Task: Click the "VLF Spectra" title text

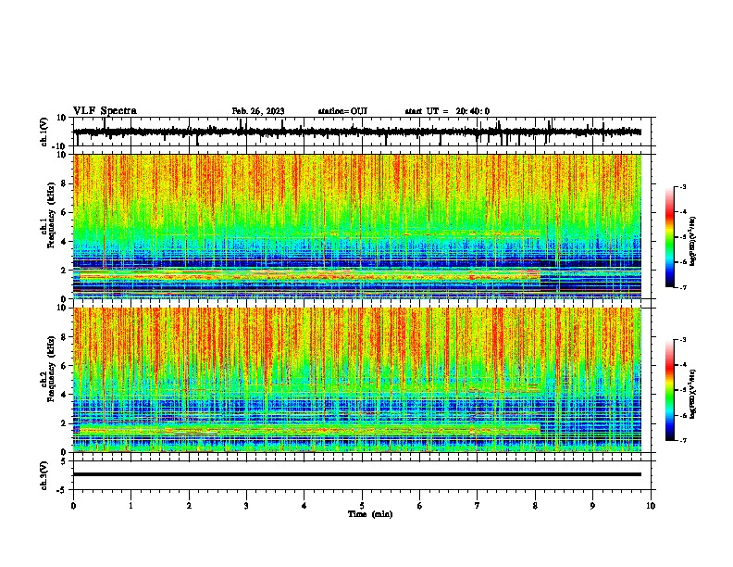Action: coord(105,110)
